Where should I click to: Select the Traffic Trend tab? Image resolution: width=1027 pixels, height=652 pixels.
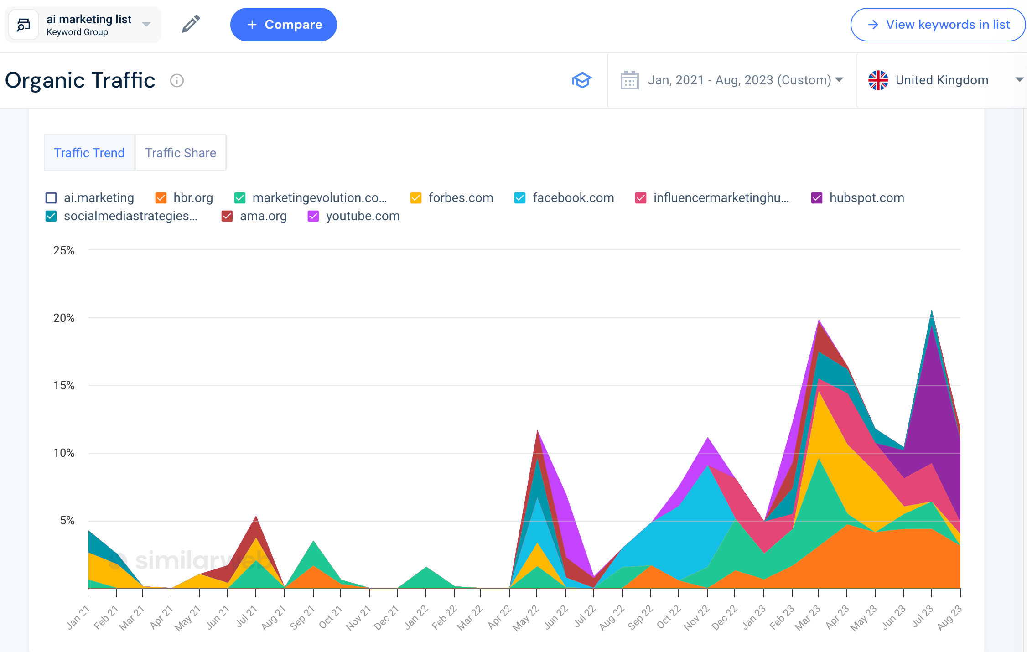click(x=90, y=153)
